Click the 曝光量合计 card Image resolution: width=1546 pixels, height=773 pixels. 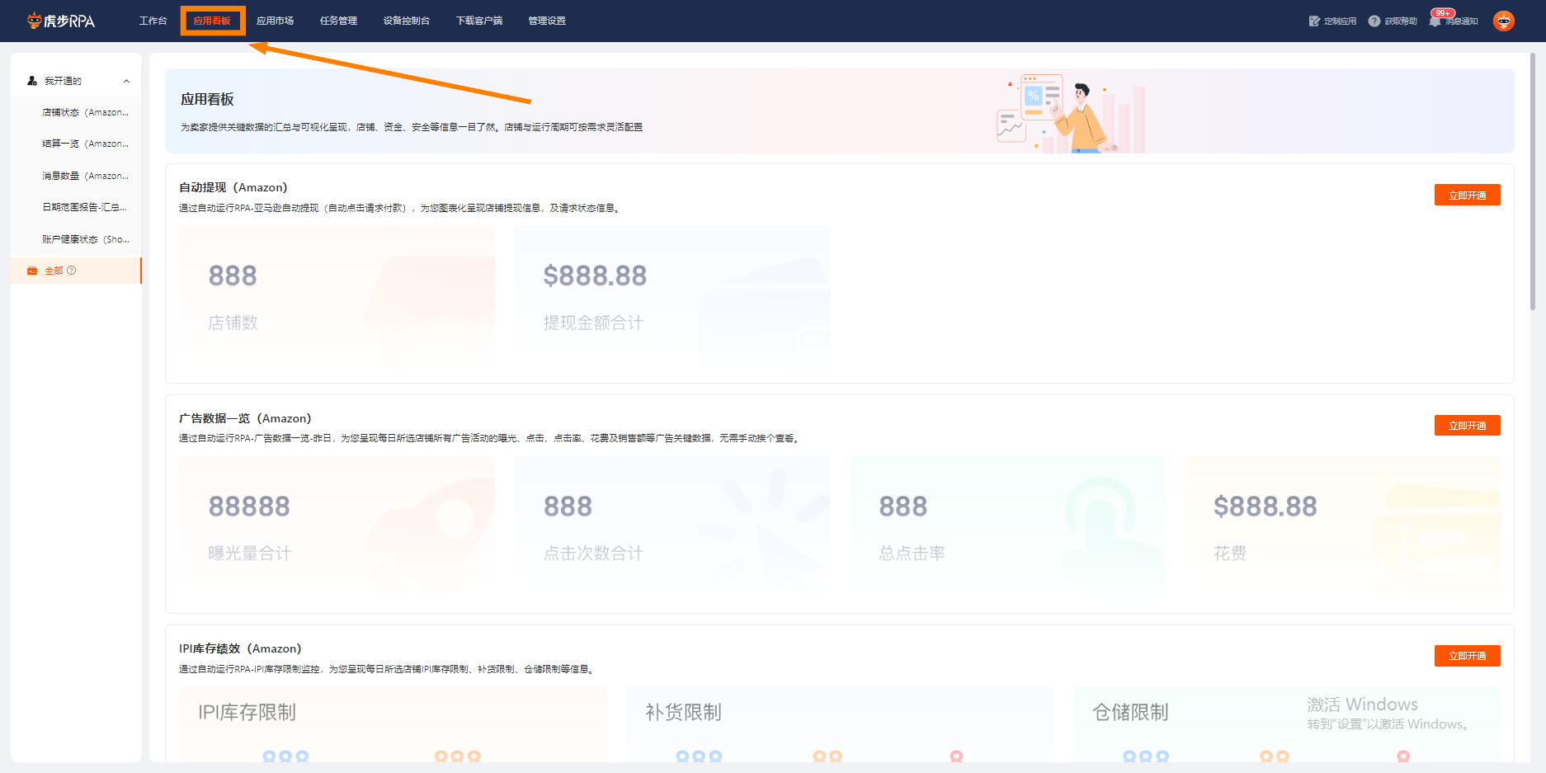point(337,526)
